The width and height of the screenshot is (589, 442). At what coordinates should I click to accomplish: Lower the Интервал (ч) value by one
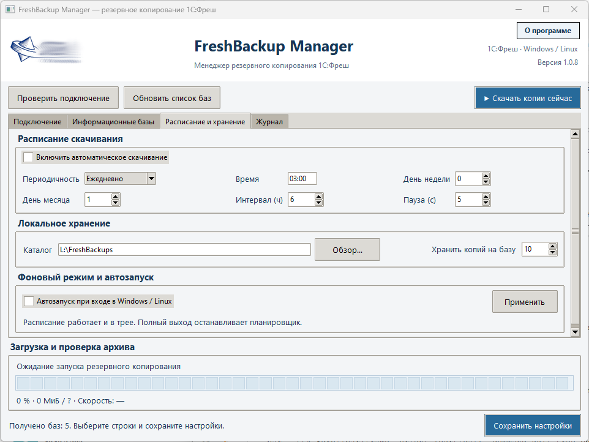point(318,203)
